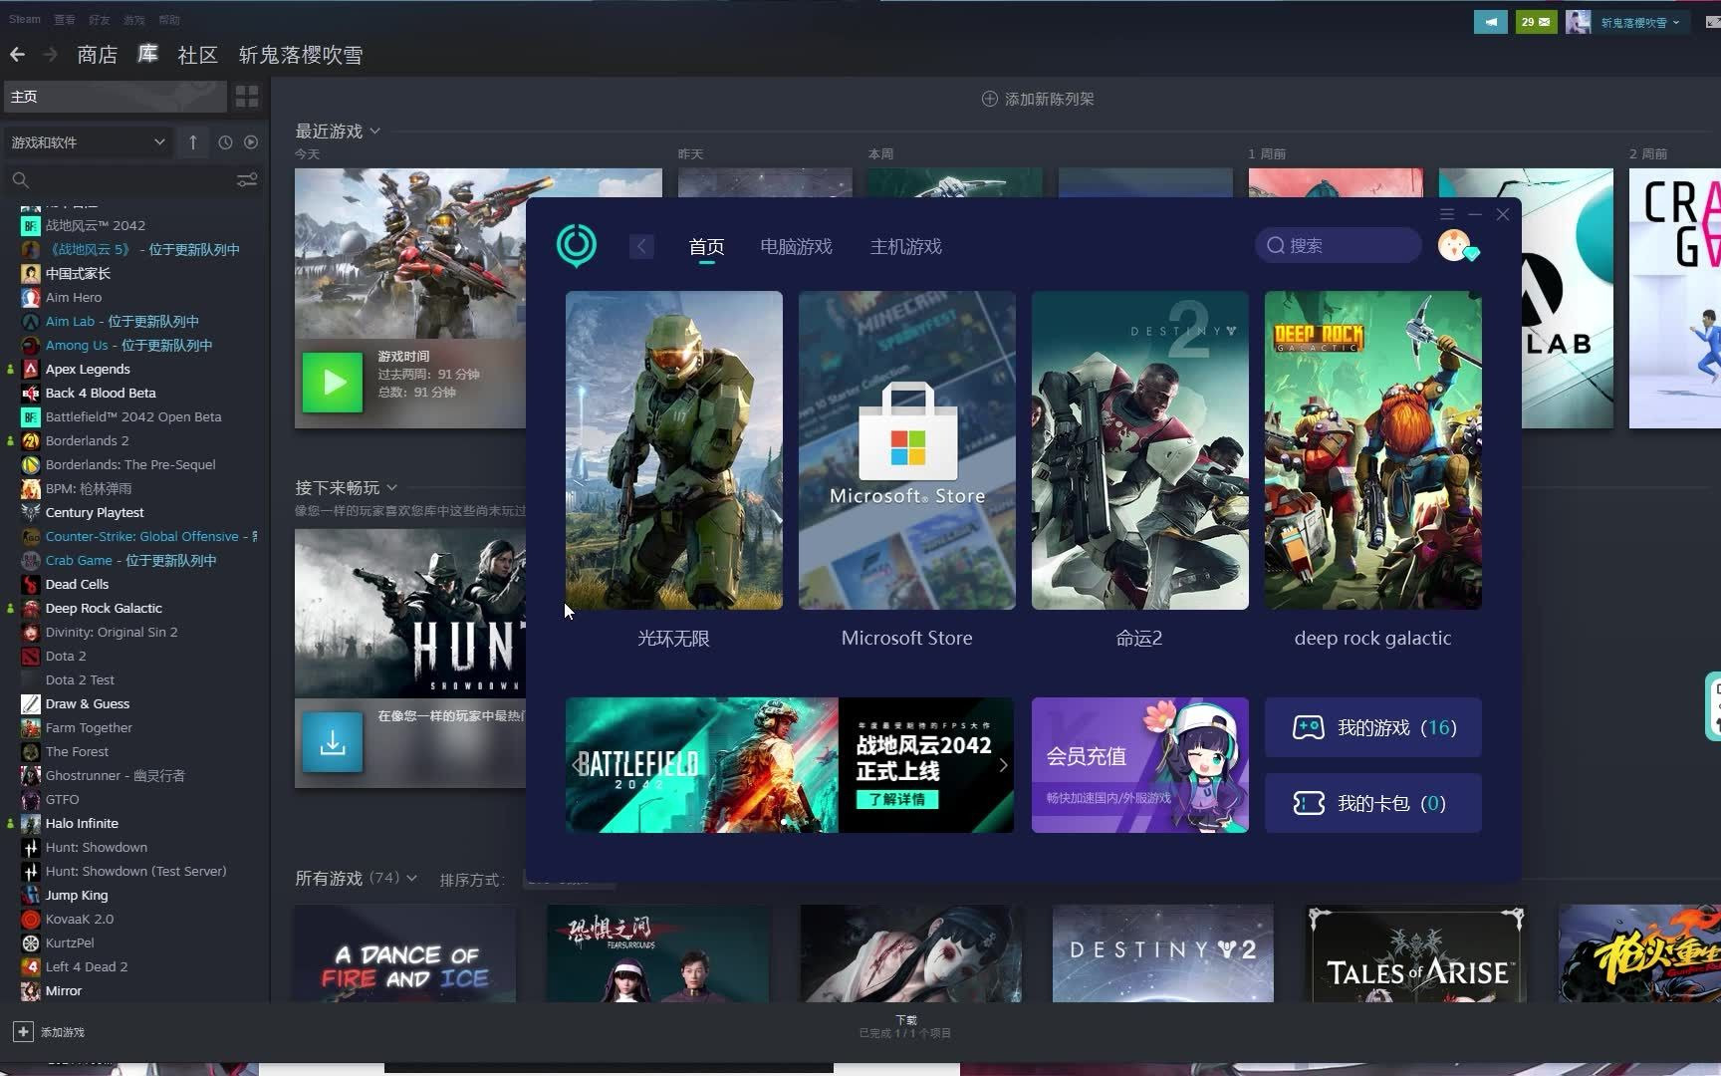
Task: Open the Steam account name dropdown
Action: pos(1639,22)
